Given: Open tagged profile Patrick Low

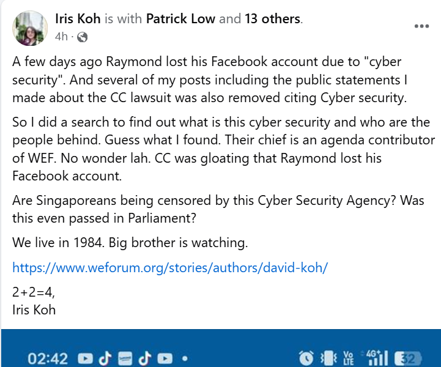Looking at the screenshot, I should point(180,19).
